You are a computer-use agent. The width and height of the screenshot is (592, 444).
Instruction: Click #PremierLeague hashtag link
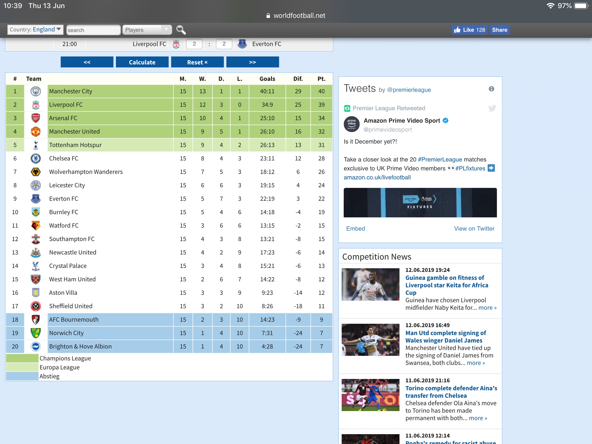(x=440, y=160)
